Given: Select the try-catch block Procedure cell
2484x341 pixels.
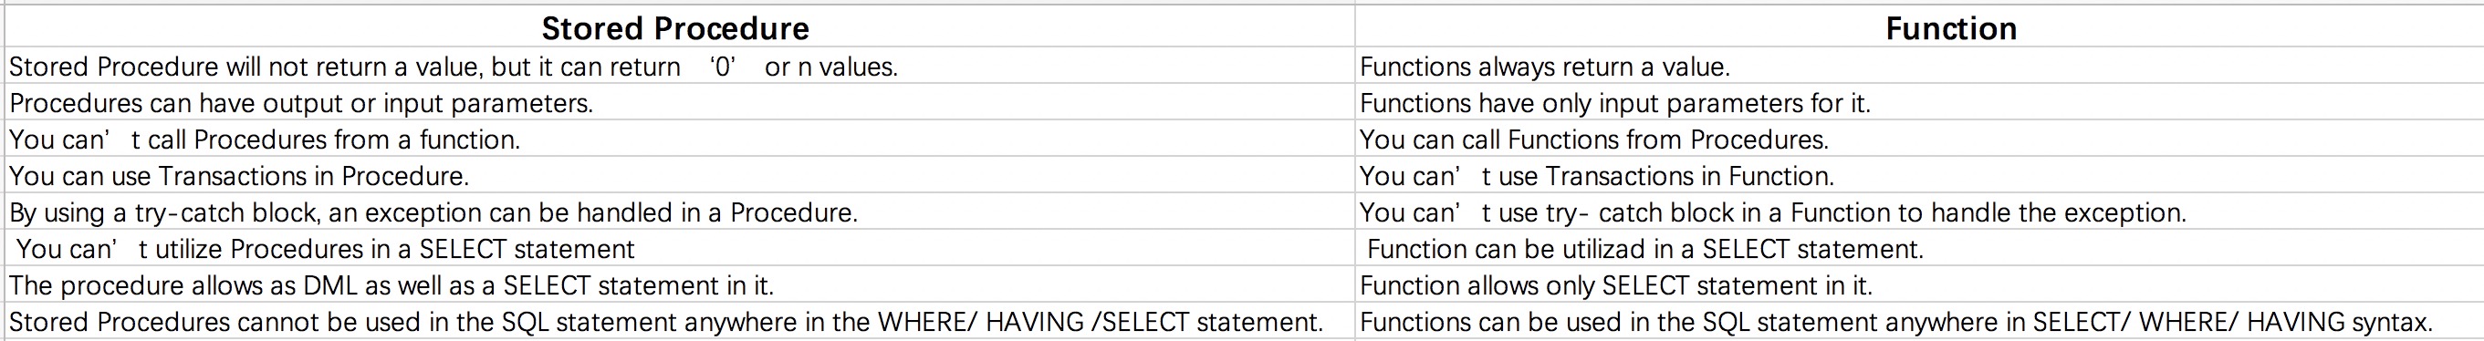Looking at the screenshot, I should pyautogui.click(x=679, y=212).
